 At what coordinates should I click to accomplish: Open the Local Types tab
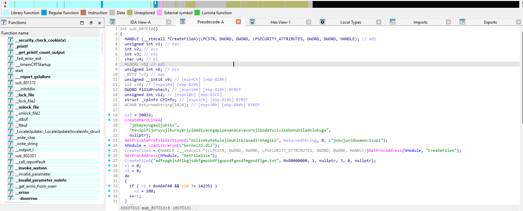click(x=351, y=22)
